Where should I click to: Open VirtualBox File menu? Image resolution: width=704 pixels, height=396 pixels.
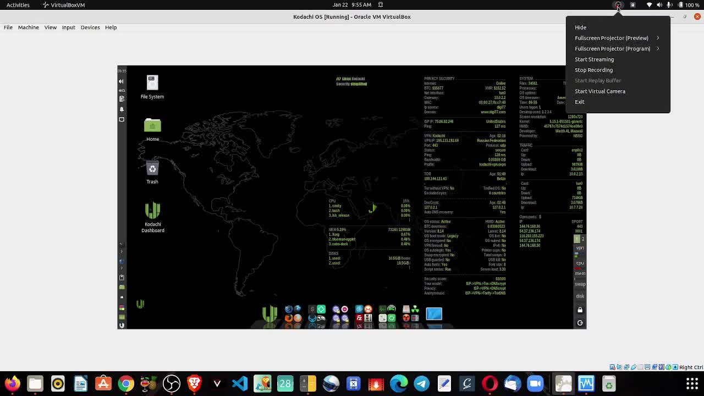8,27
